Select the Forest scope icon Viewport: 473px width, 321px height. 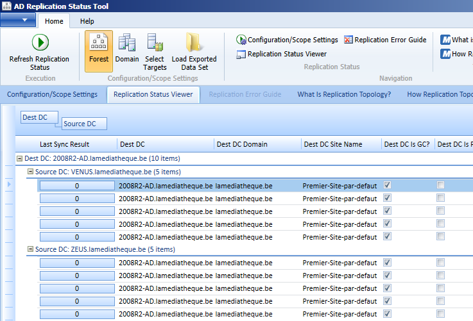pos(99,42)
